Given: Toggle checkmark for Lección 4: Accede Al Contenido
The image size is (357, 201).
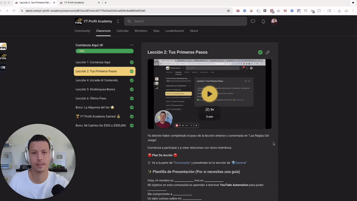Looking at the screenshot, I should (131, 81).
